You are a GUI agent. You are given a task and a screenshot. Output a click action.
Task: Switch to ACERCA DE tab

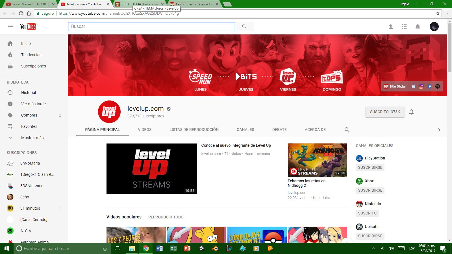click(x=315, y=130)
